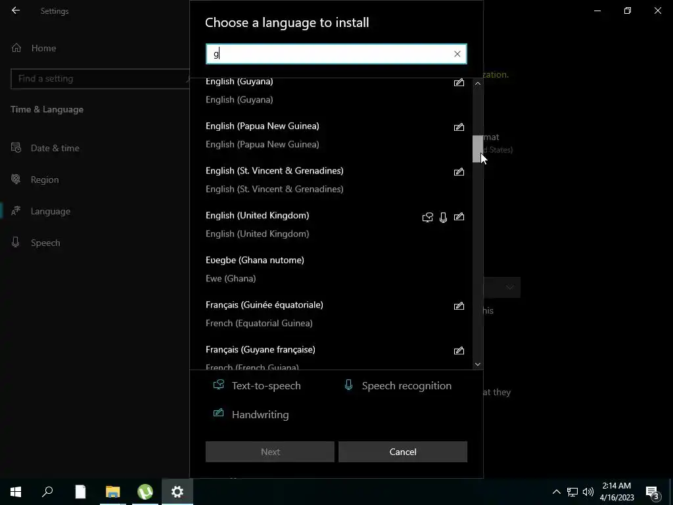Open the taskbar clock and date
Screen dimensions: 673x505
[x=616, y=492]
